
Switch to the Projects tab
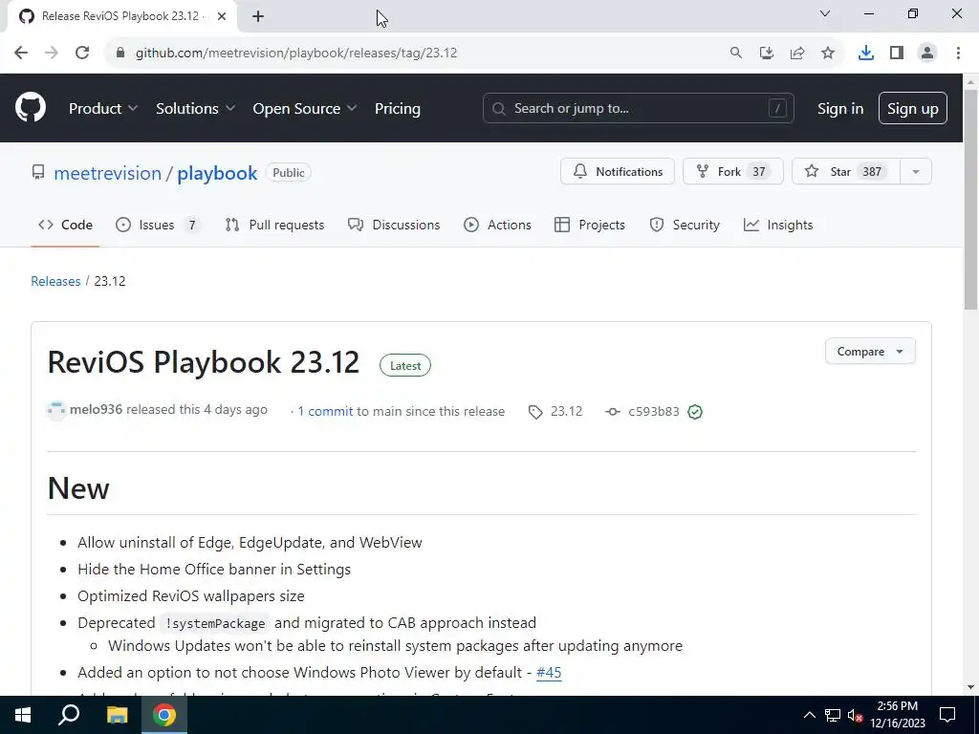click(x=590, y=225)
